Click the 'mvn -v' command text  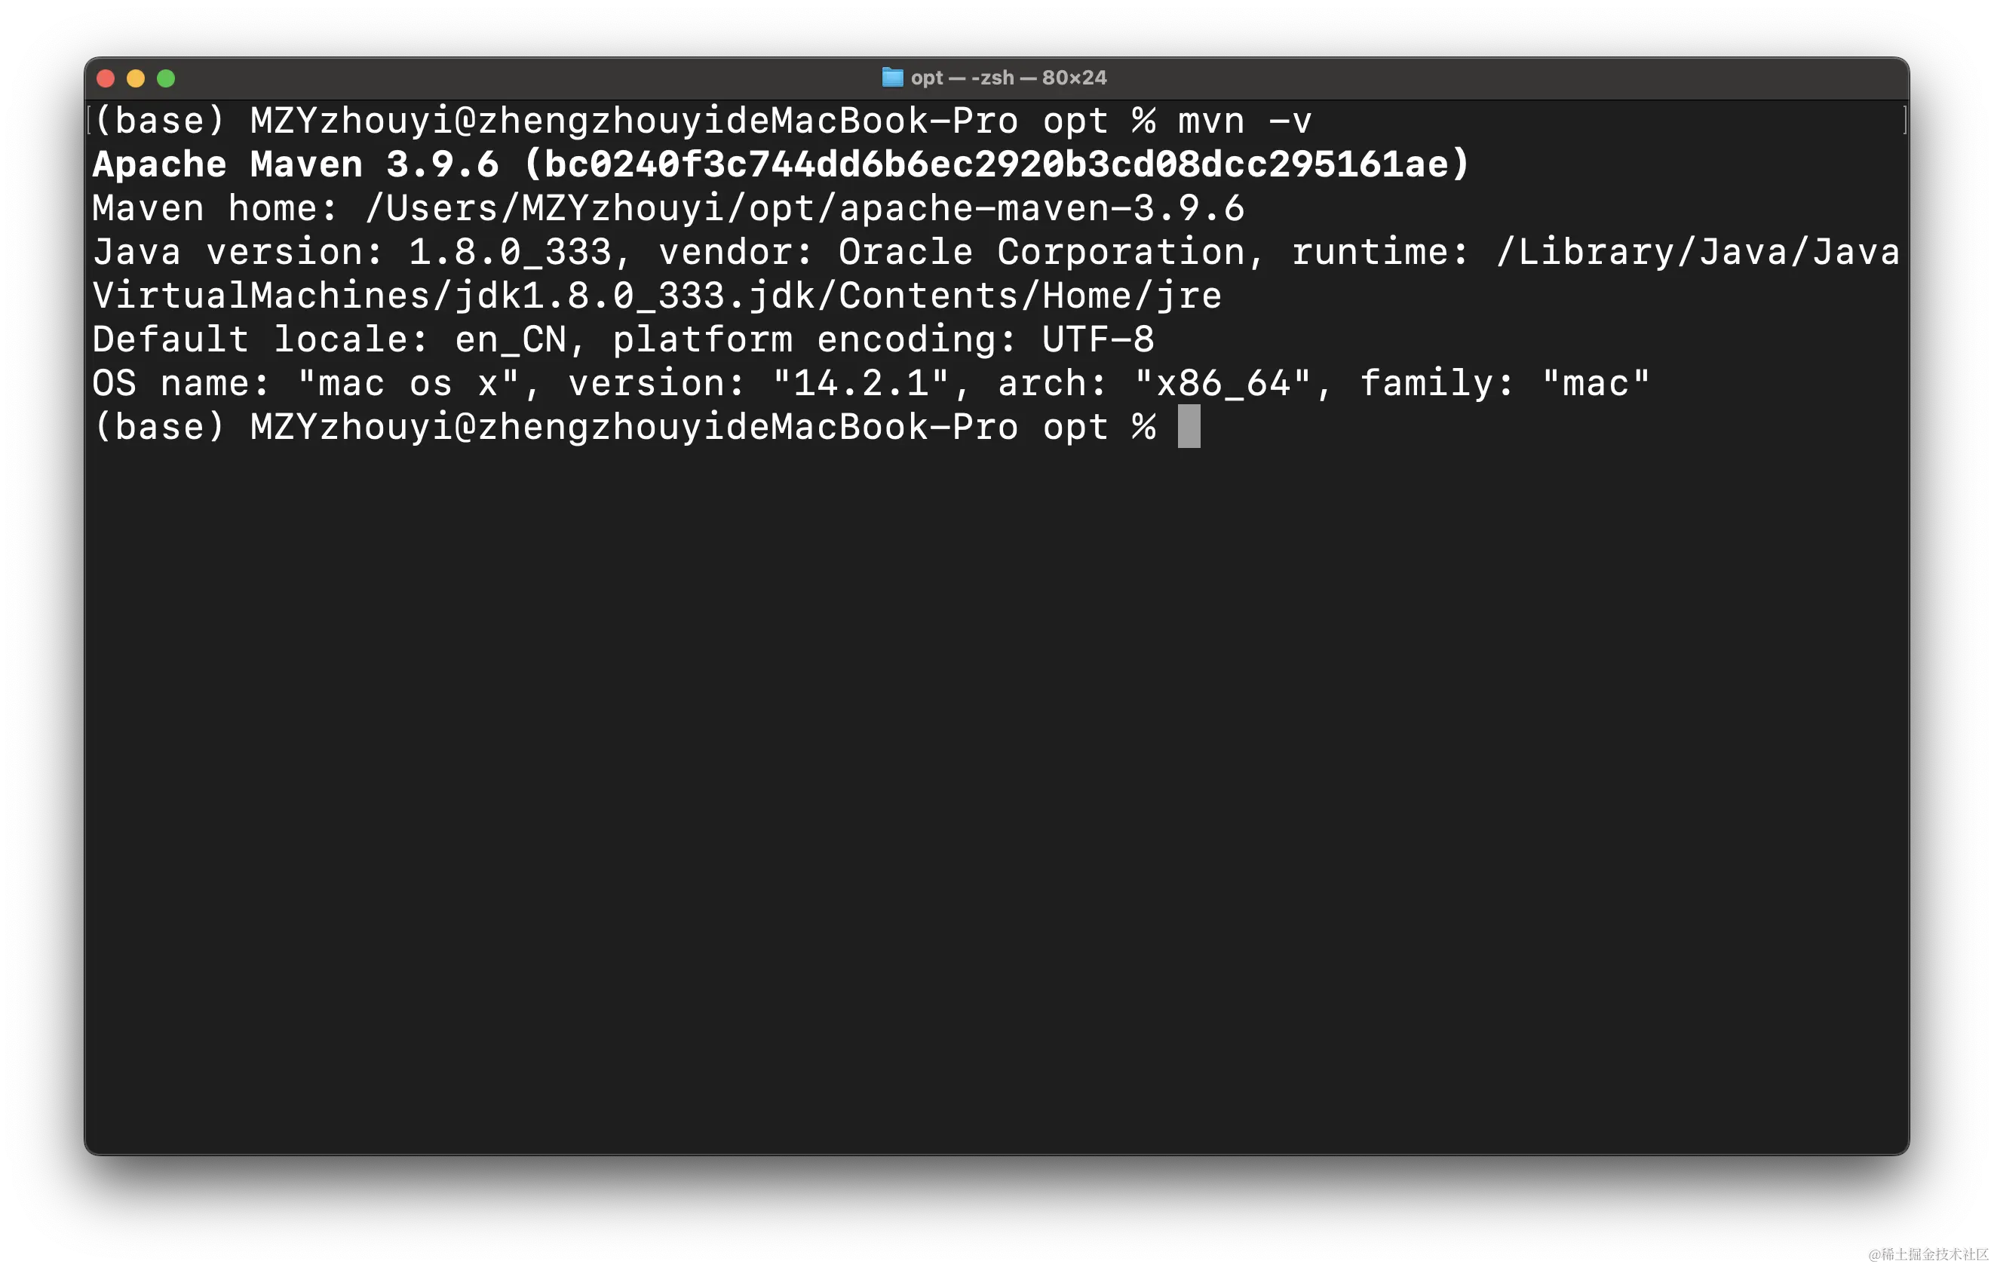click(1244, 121)
